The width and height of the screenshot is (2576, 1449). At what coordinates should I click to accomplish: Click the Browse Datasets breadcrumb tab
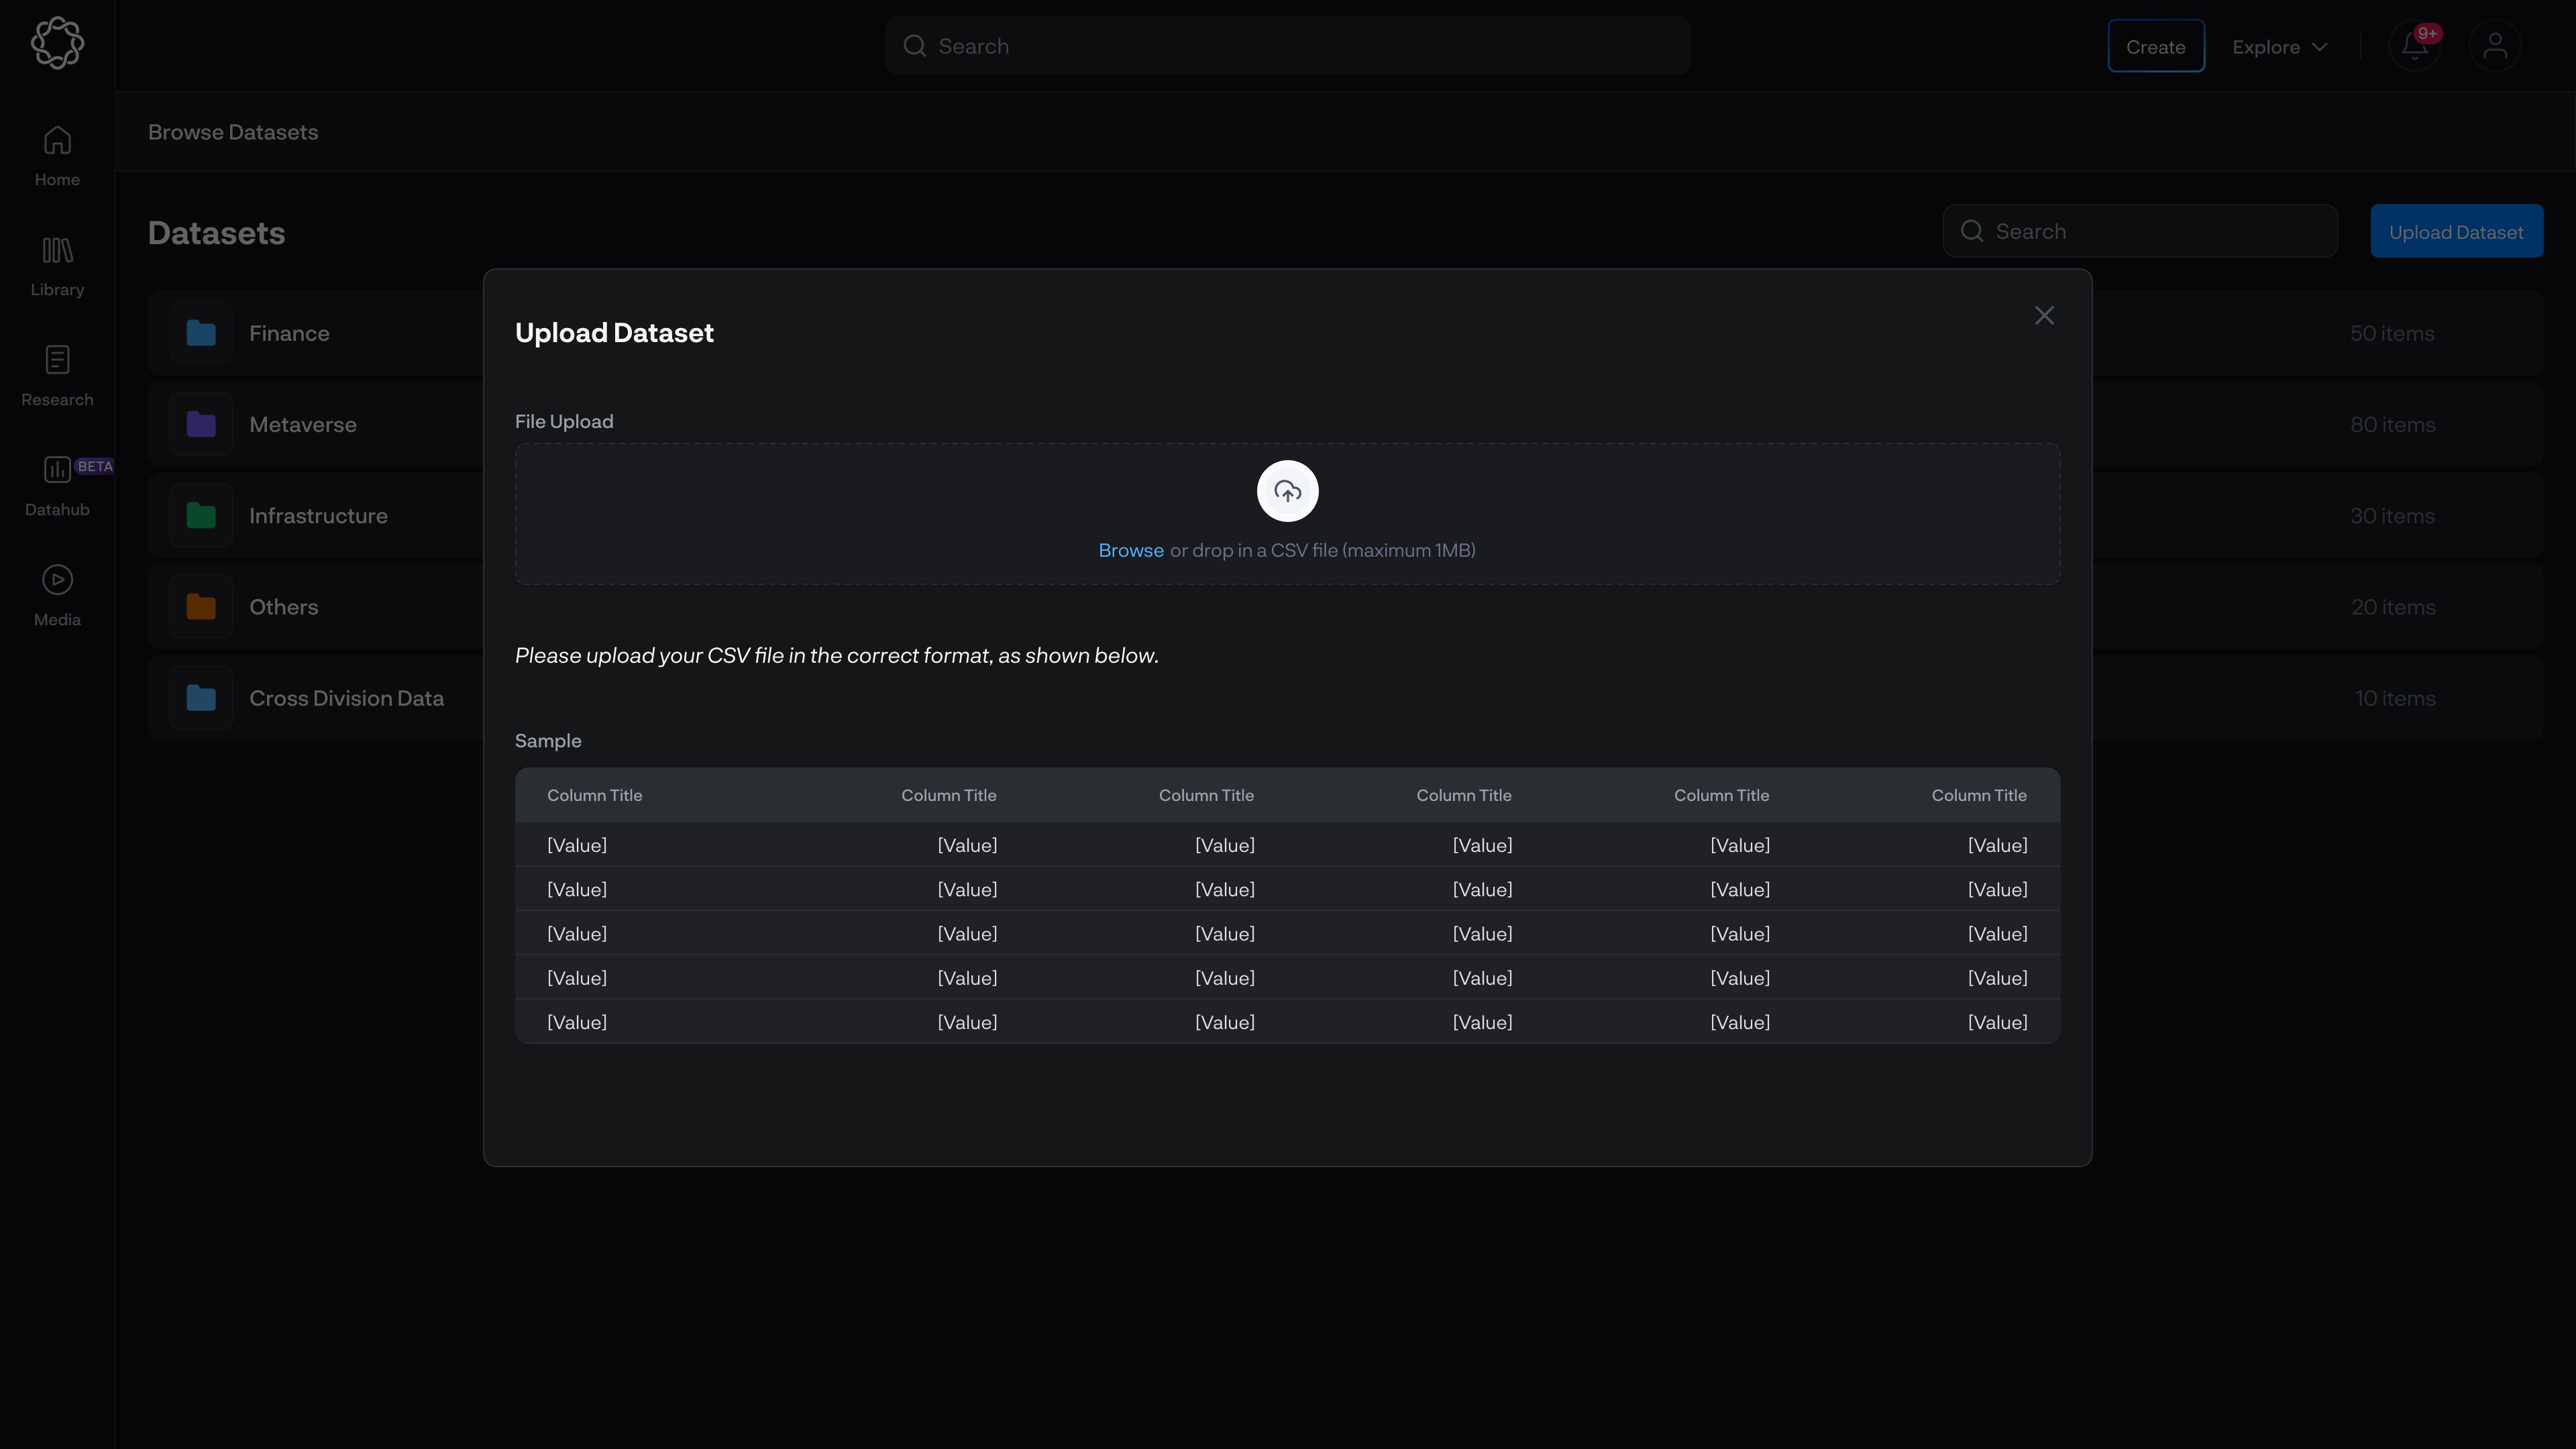pyautogui.click(x=233, y=133)
